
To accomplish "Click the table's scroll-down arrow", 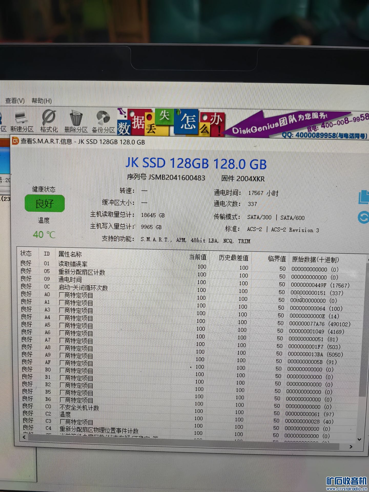I will [x=359, y=439].
